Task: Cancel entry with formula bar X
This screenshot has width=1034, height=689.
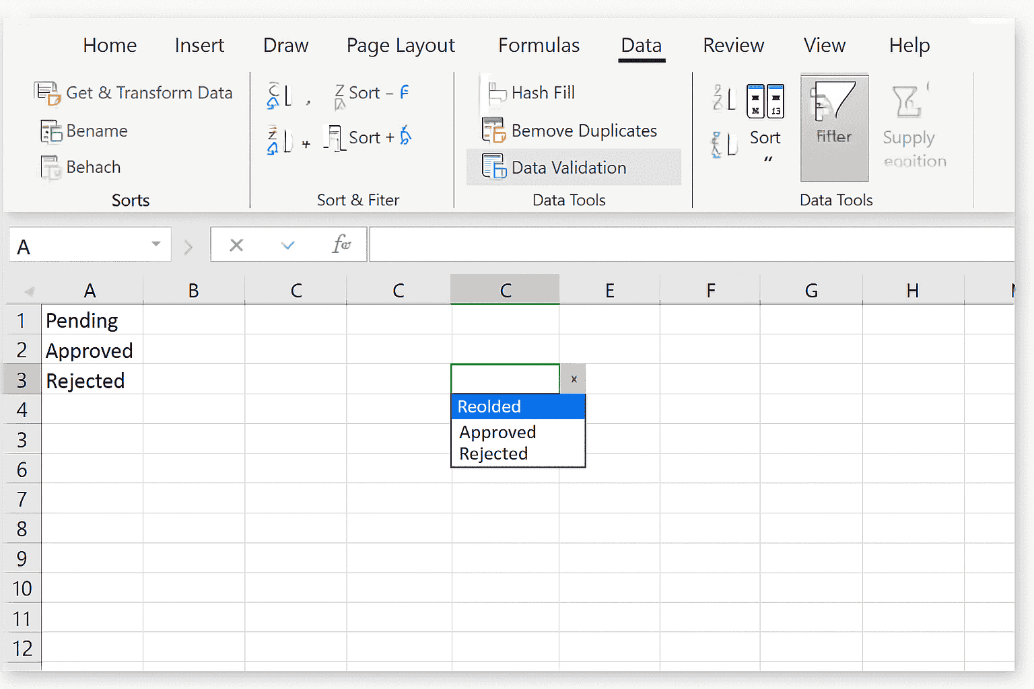Action: (x=236, y=245)
